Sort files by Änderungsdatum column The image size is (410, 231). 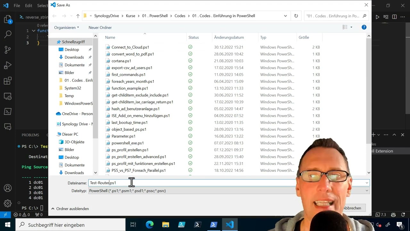point(229,37)
